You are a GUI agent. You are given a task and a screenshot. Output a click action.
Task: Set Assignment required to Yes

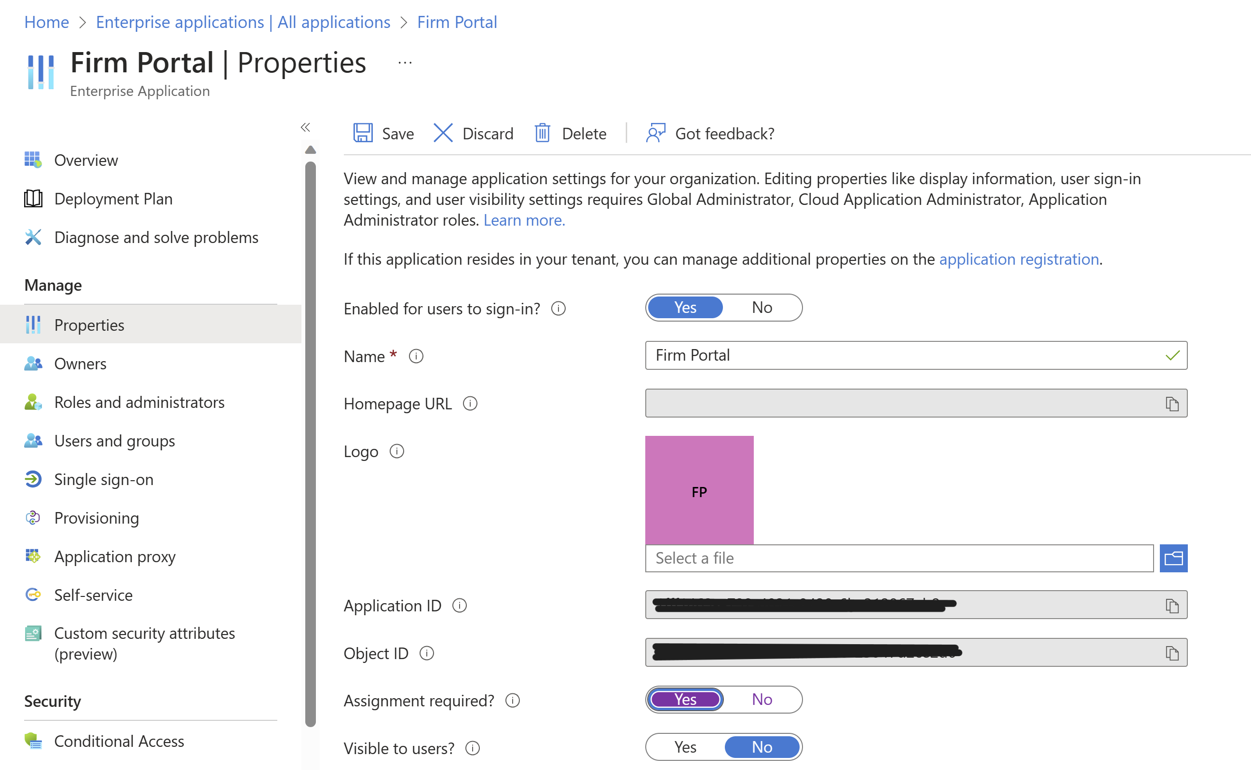pyautogui.click(x=685, y=700)
